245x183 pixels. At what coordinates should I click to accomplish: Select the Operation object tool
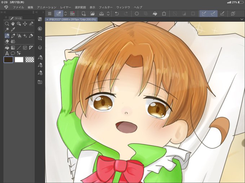coord(19,24)
